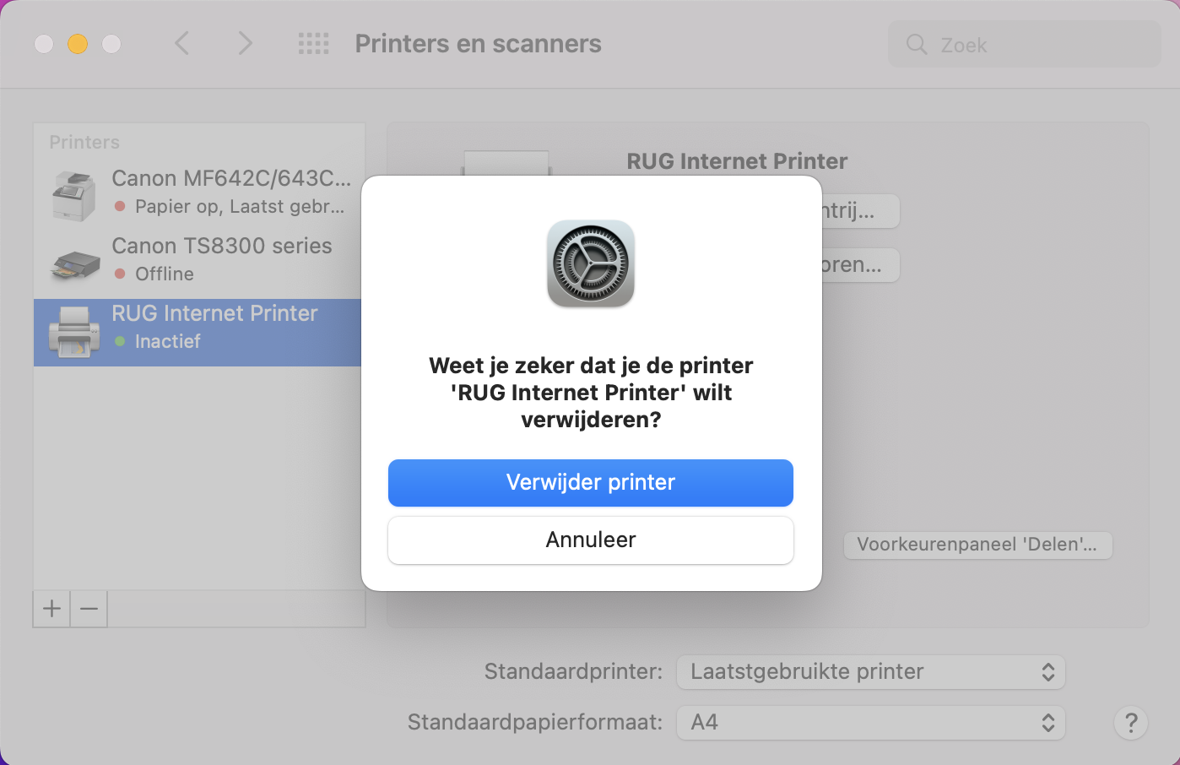The image size is (1180, 765).
Task: Click the remove printer minus button
Action: (x=88, y=608)
